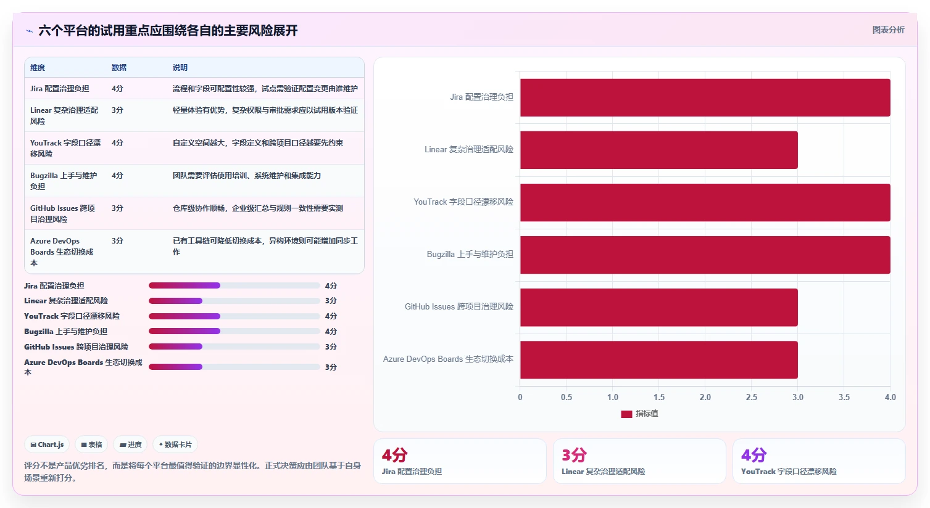Image resolution: width=930 pixels, height=508 pixels.
Task: Click the Azure DevOps Boards 生态切换成本 chart bar
Action: tap(658, 359)
